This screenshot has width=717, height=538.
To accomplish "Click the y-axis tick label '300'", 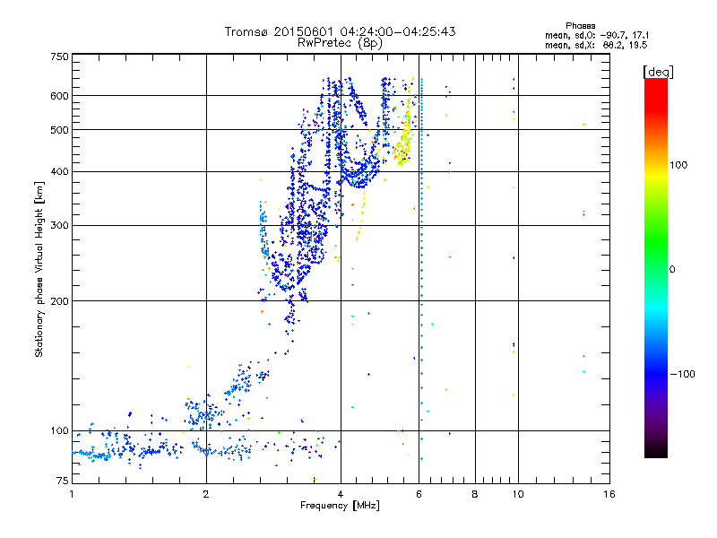I will tap(60, 226).
